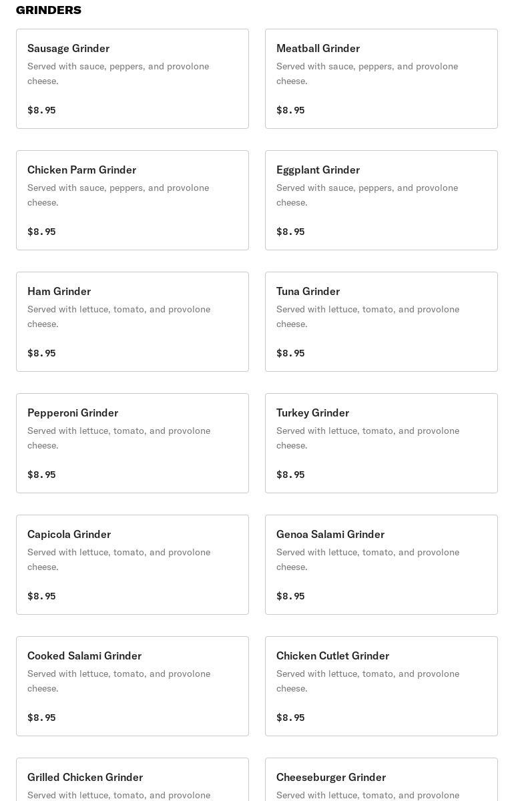514x801 pixels.
Task: Select the Cheeseburger Grinder card
Action: pyautogui.click(x=381, y=780)
